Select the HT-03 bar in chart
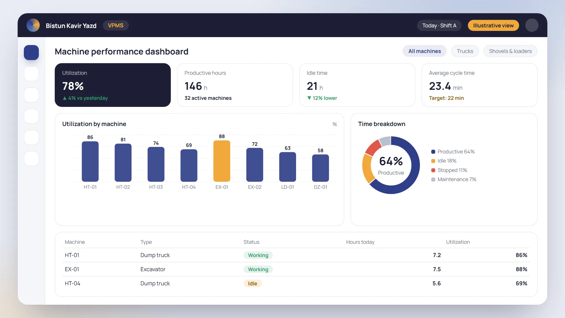The height and width of the screenshot is (318, 565). point(156,164)
